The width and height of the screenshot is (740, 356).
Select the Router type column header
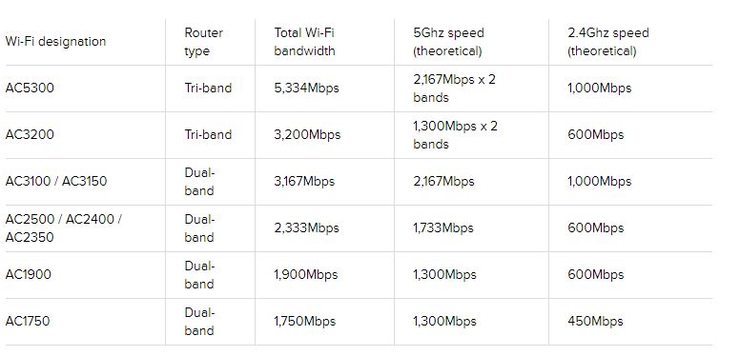pos(204,42)
